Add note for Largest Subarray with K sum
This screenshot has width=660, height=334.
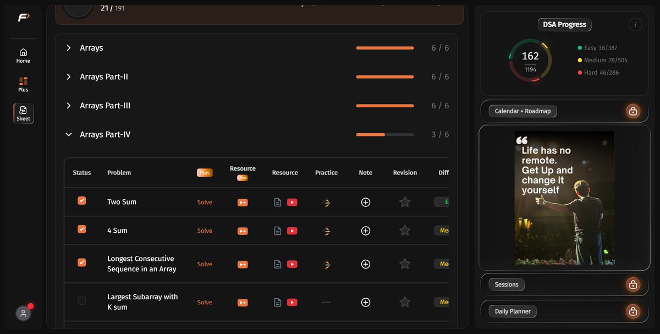pos(366,302)
